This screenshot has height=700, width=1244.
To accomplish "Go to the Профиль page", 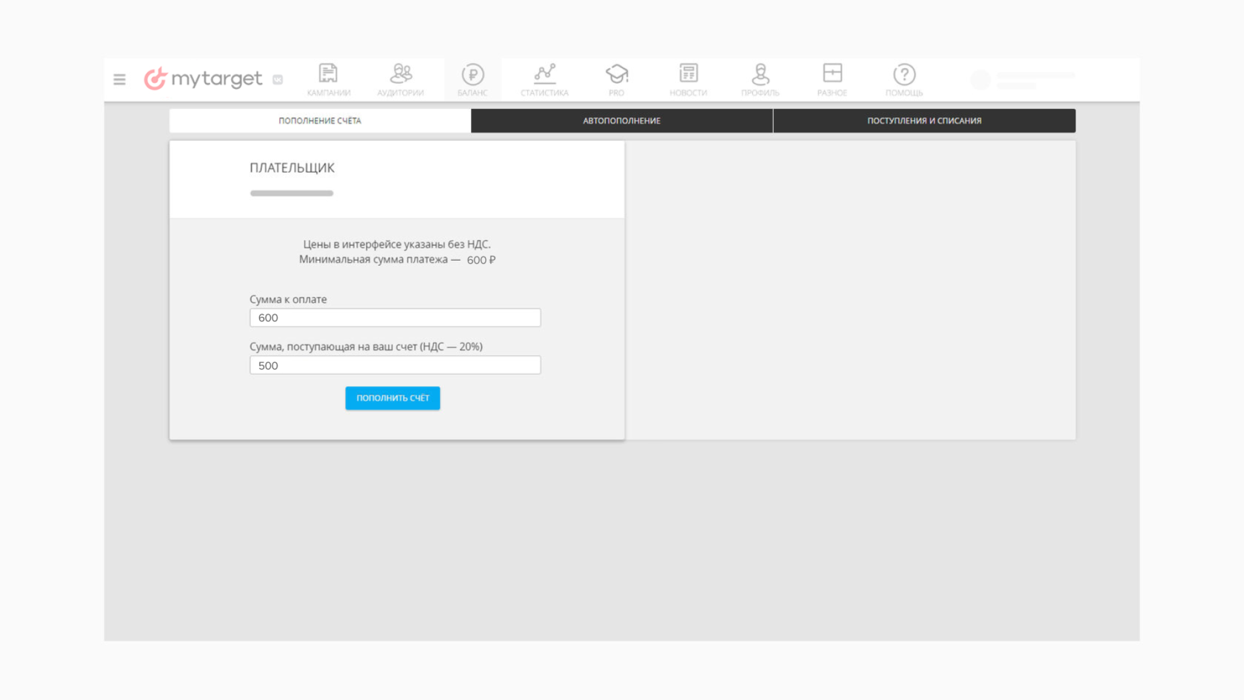I will [x=760, y=79].
